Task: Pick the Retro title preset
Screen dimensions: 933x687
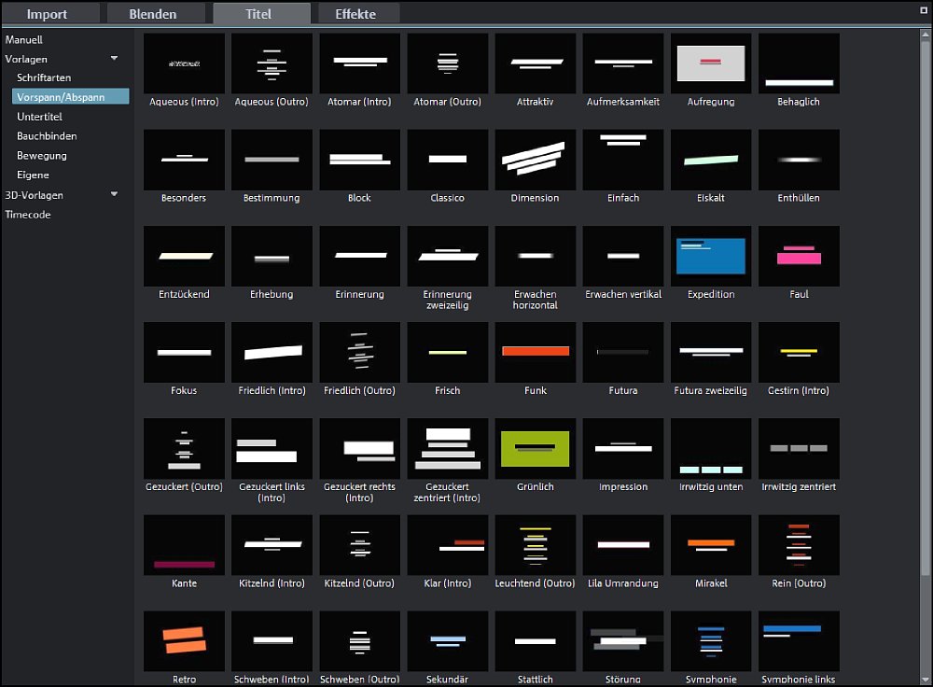Action: tap(184, 640)
